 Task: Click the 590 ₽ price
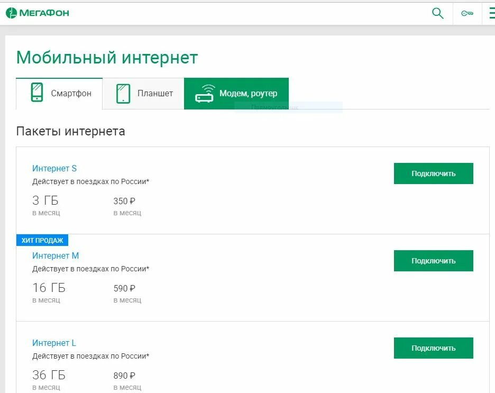(x=124, y=288)
